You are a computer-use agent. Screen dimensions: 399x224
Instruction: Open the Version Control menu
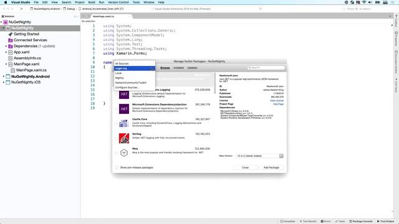click(x=118, y=2)
